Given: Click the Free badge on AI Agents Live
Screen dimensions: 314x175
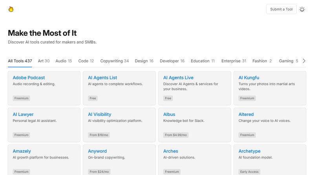Looking at the screenshot, I should (168, 98).
